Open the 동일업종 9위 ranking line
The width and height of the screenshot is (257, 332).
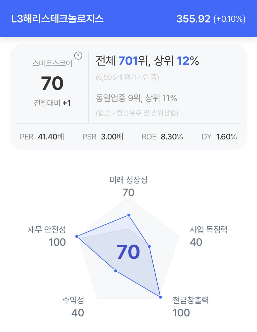pyautogui.click(x=136, y=98)
